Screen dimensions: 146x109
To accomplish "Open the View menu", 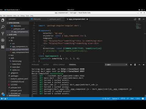I will (15, 16).
